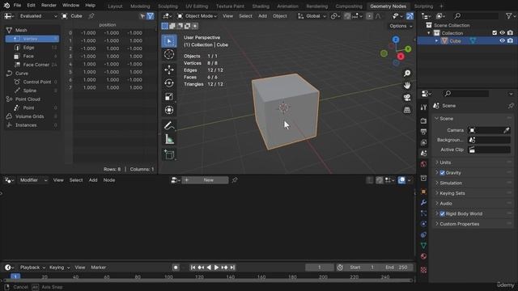Viewport: 518px width, 291px height.
Task: Jump to the timeline start frame
Action: [x=193, y=268]
